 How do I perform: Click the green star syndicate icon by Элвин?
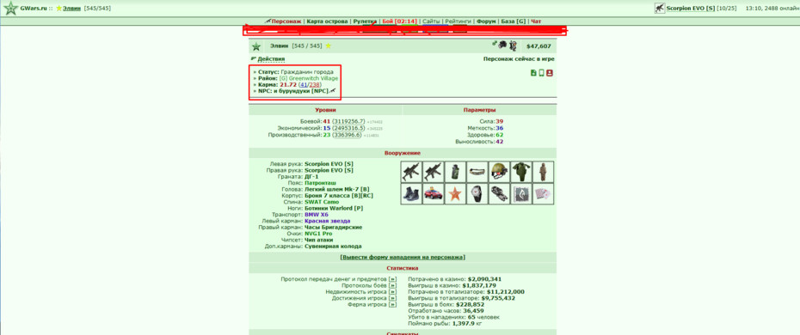256,46
